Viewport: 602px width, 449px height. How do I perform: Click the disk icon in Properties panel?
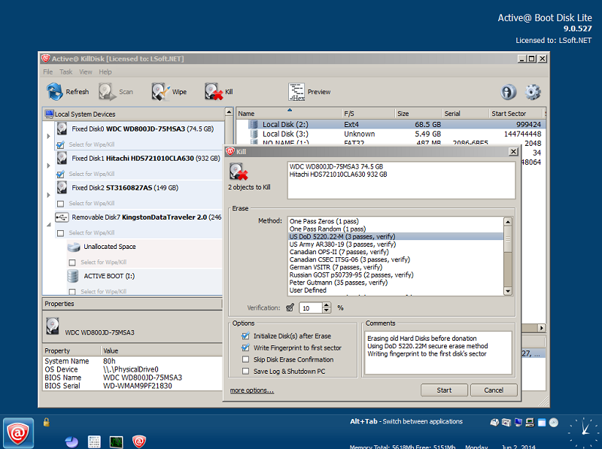tap(53, 326)
